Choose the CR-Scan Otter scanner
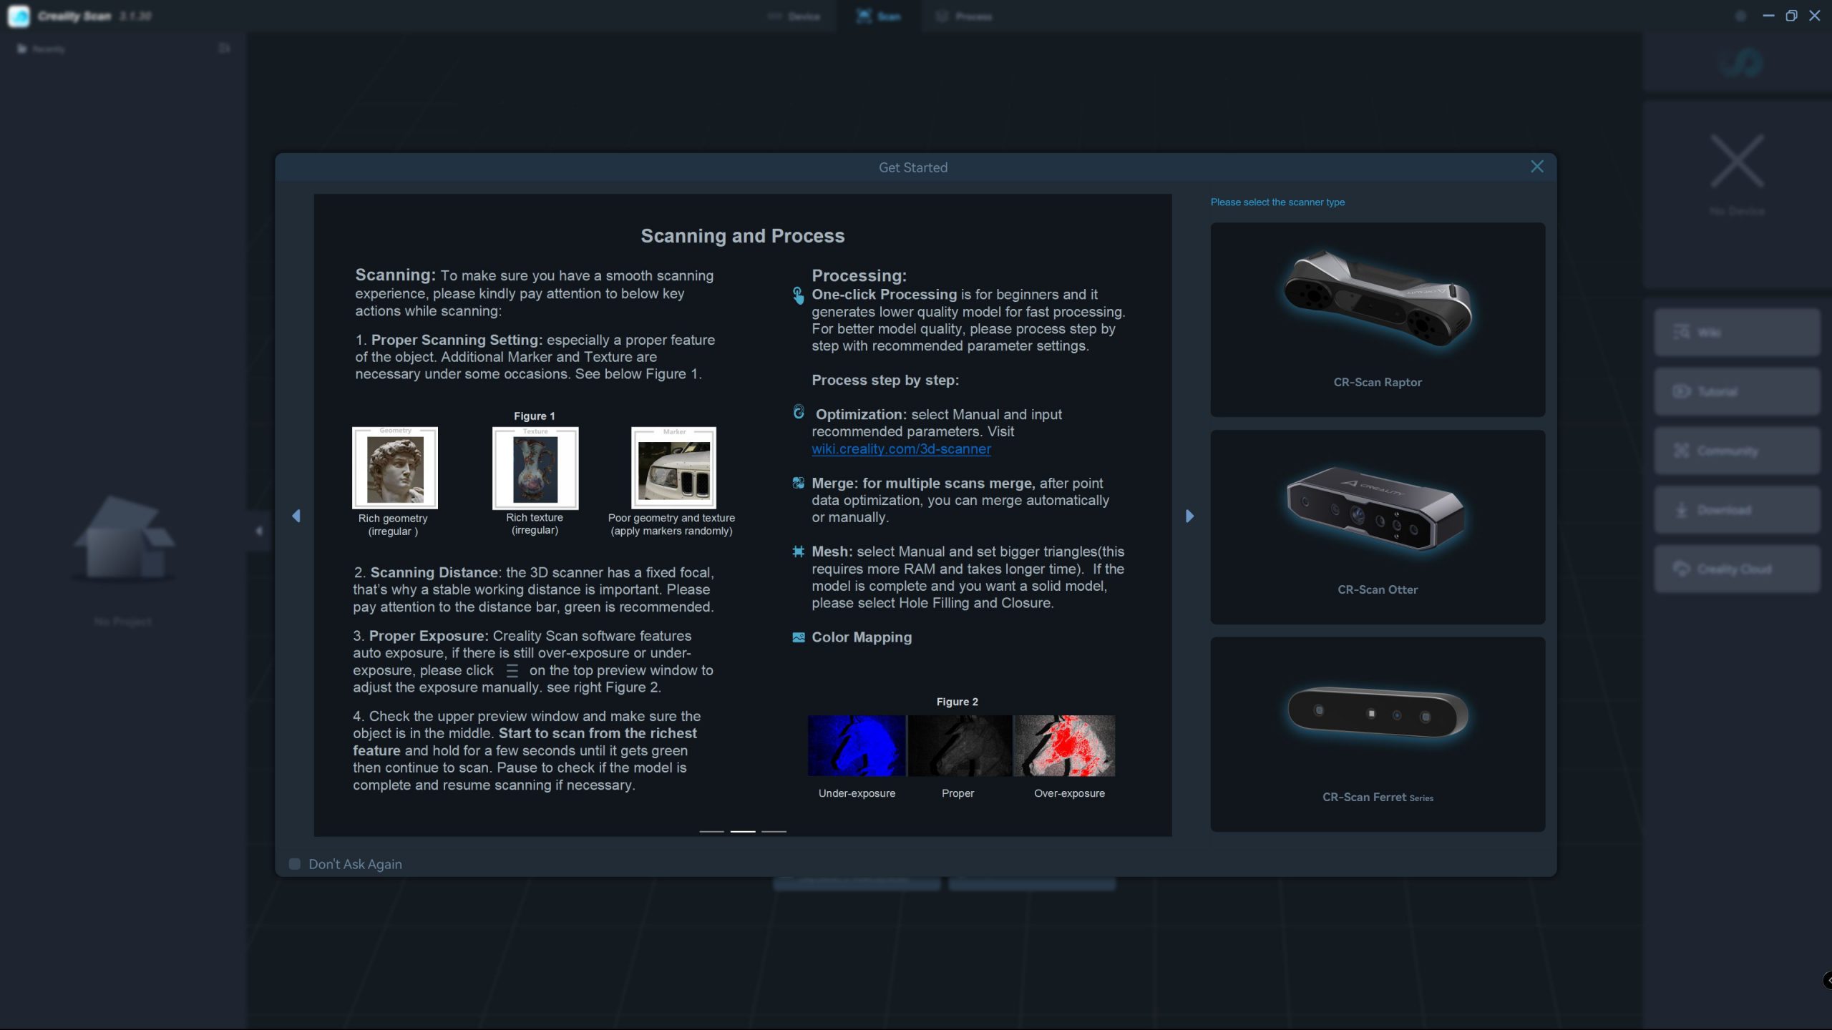The width and height of the screenshot is (1832, 1030). [1378, 527]
